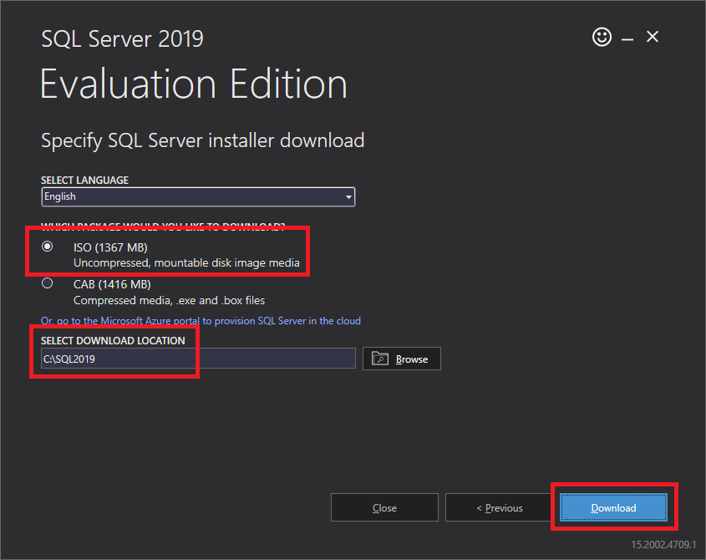Click the Evaluation Edition heading
This screenshot has width=706, height=560.
(x=193, y=85)
